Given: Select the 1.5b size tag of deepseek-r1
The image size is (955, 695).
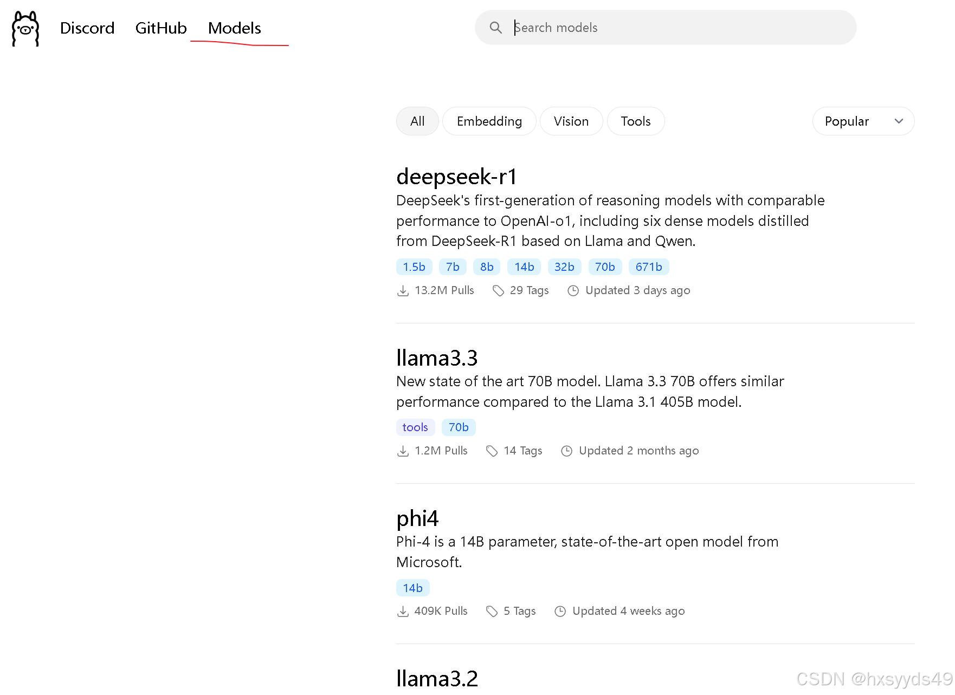Looking at the screenshot, I should click(414, 267).
